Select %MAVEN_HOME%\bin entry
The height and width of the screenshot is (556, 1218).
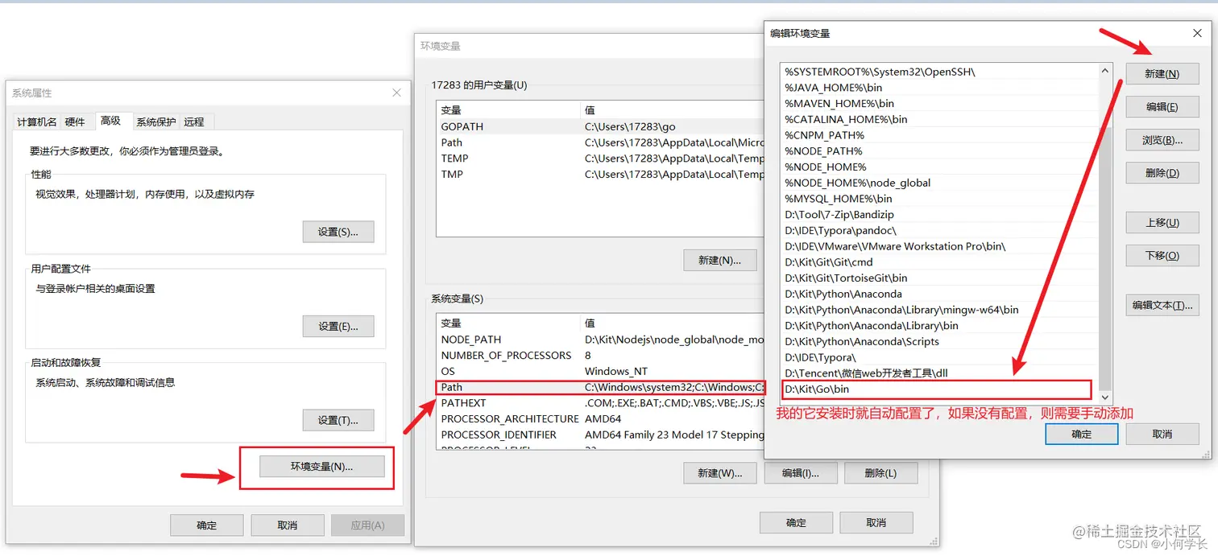[x=939, y=103]
